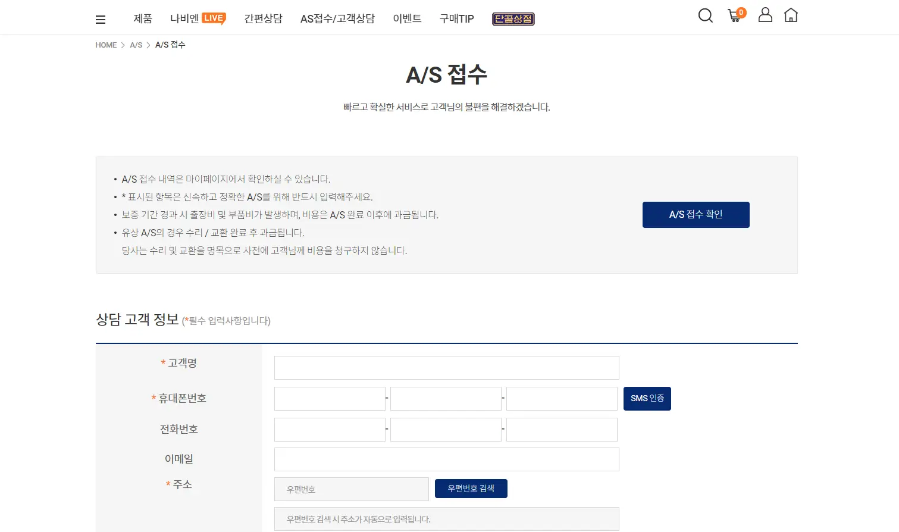Click the 우편번호 검색 button

471,489
